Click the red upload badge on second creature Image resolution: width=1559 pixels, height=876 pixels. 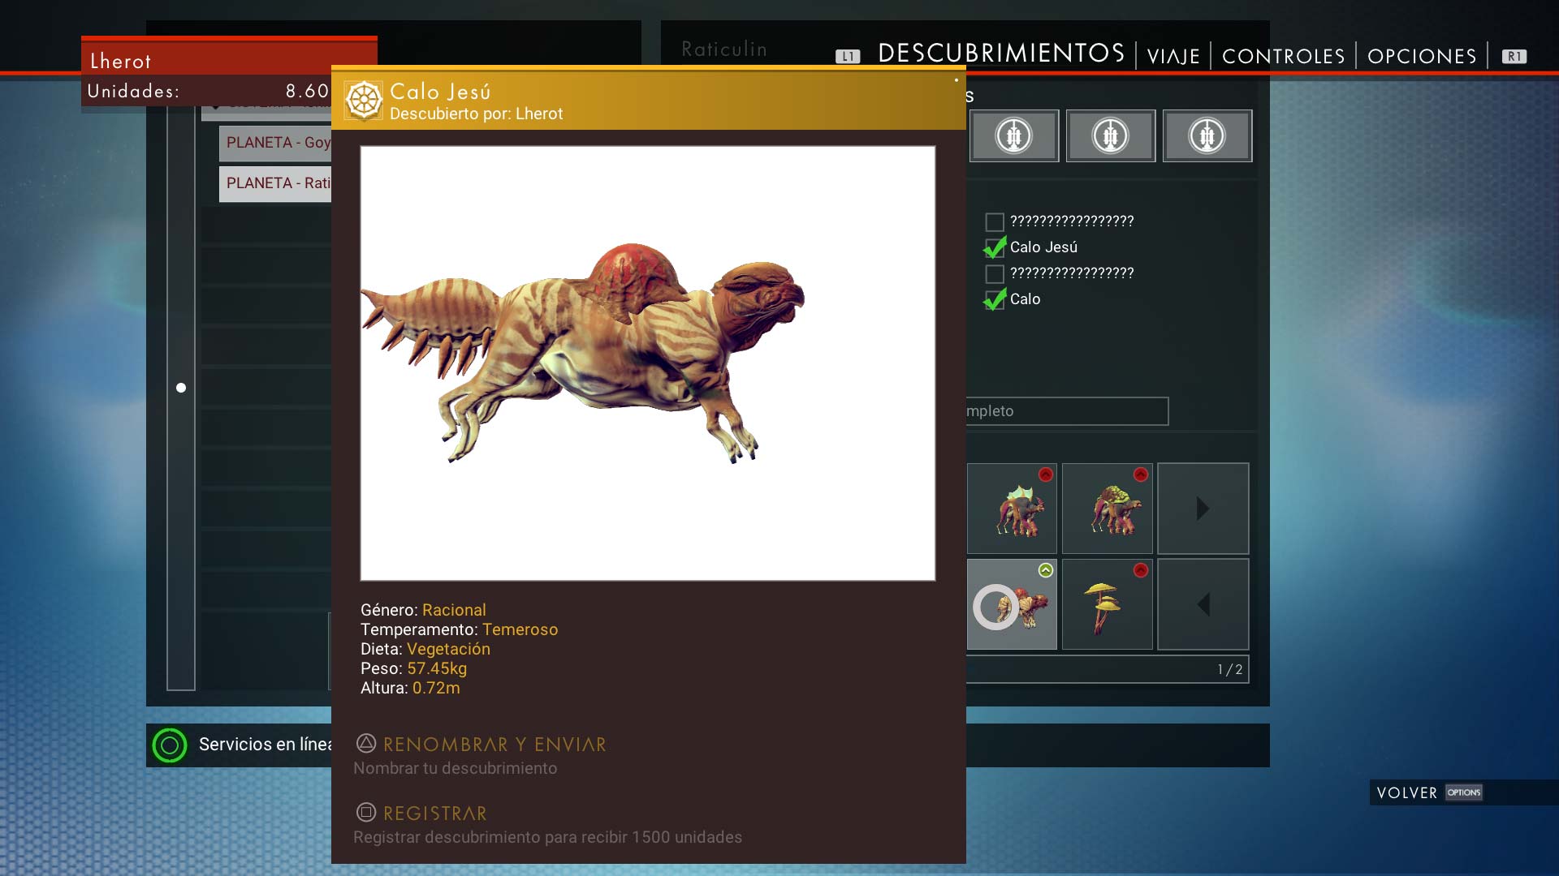pos(1141,474)
